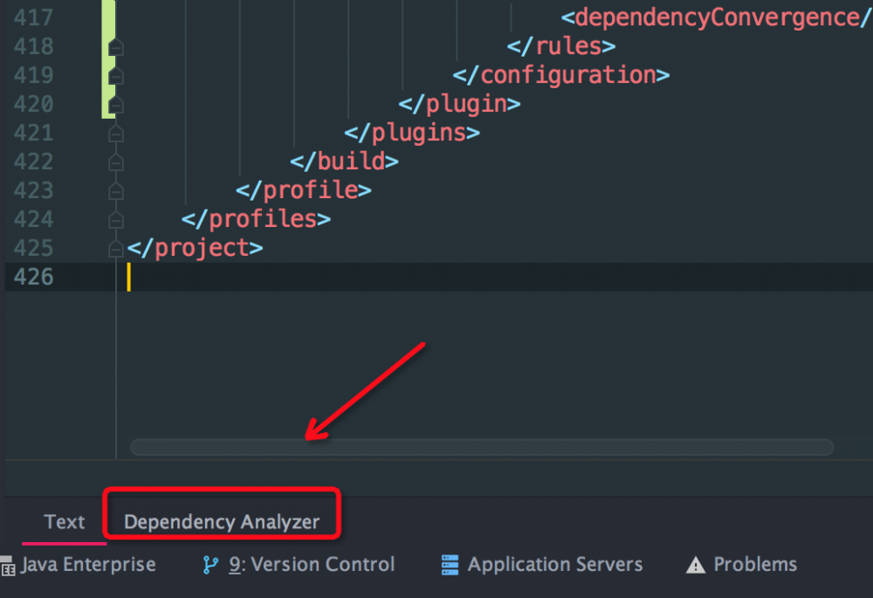The image size is (873, 598).
Task: Collapse the fold marker beside </configuration>
Action: coord(115,76)
